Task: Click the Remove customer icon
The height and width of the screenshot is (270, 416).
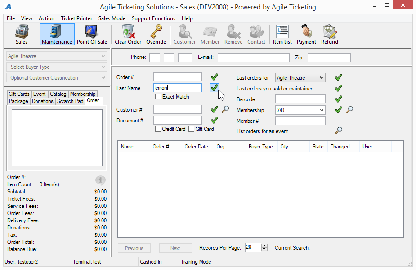Action: click(x=233, y=35)
